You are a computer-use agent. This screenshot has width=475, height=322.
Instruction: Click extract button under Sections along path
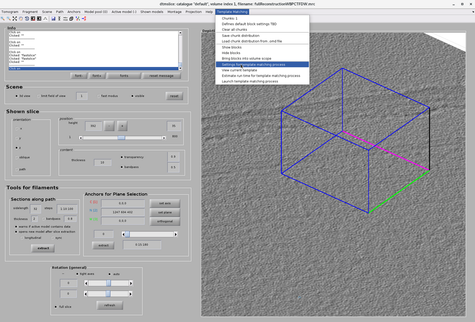[x=43, y=248]
